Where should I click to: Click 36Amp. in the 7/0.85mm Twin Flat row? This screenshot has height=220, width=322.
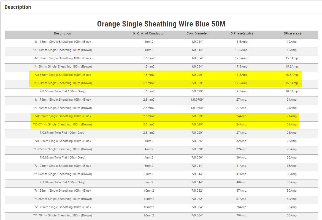coord(242,157)
